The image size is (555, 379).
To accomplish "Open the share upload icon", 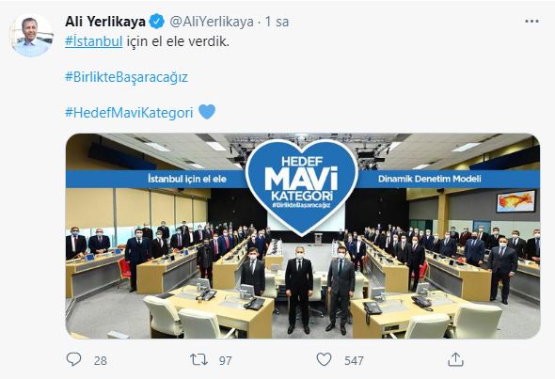I will [455, 359].
